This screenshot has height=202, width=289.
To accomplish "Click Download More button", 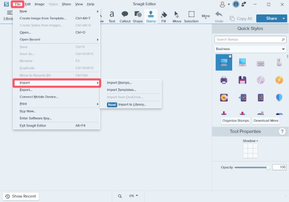I will click(x=266, y=121).
